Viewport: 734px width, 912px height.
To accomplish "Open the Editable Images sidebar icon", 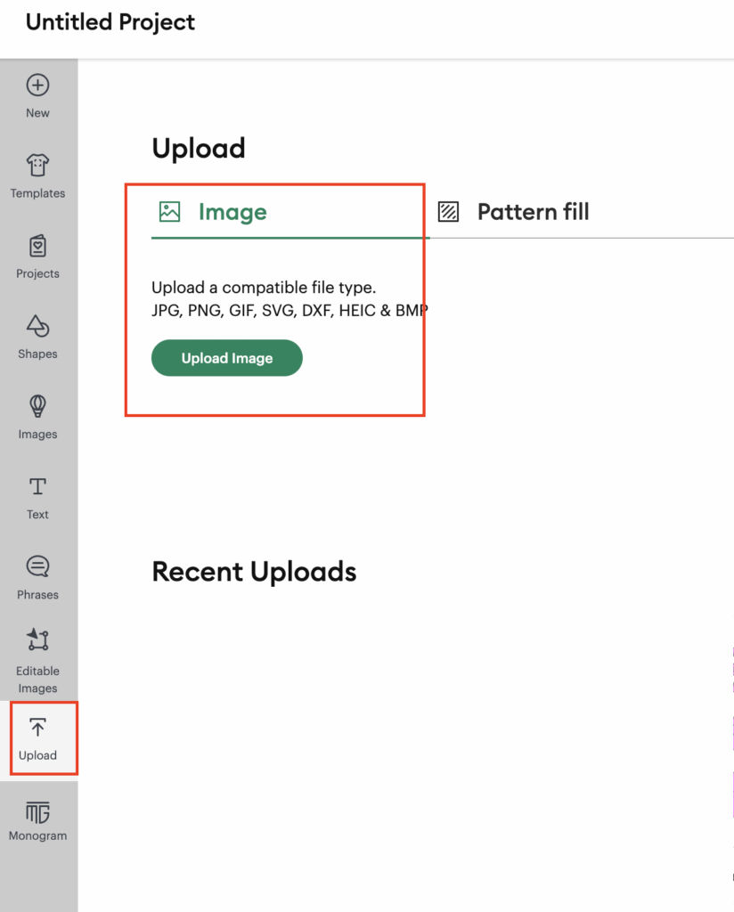I will [x=37, y=639].
